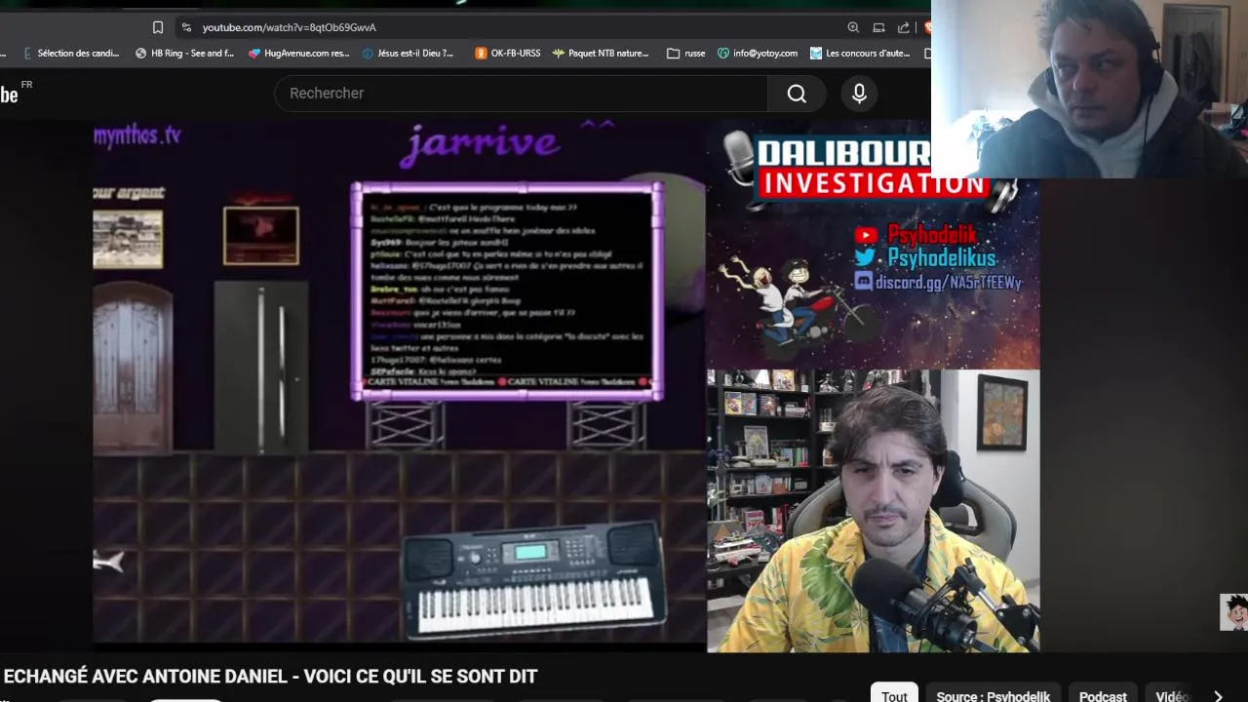Open 'Paquet NTB nature...' bookmark
1248x702 pixels.
coord(600,54)
